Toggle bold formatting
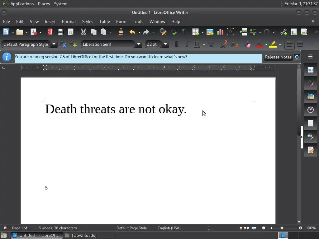This screenshot has width=319, height=239. tap(177, 44)
